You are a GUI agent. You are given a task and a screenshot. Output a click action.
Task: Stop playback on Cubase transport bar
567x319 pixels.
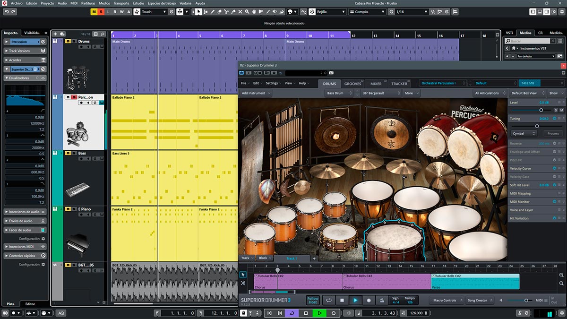306,313
